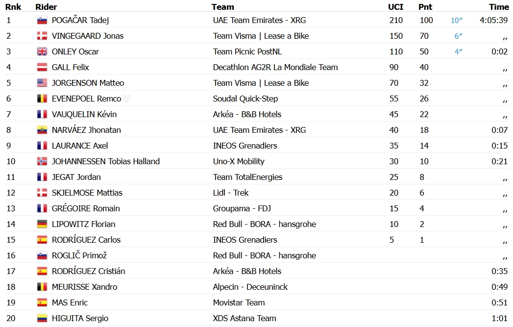Open rider page for ROGLIČ Primož
The height and width of the screenshot is (327, 513).
[79, 255]
